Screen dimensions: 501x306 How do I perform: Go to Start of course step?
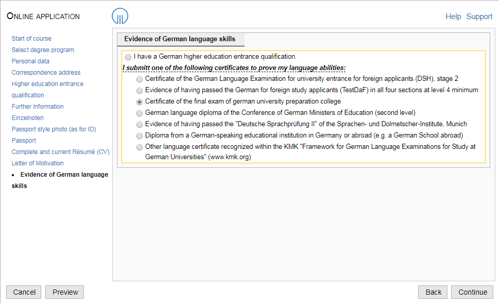coord(31,39)
